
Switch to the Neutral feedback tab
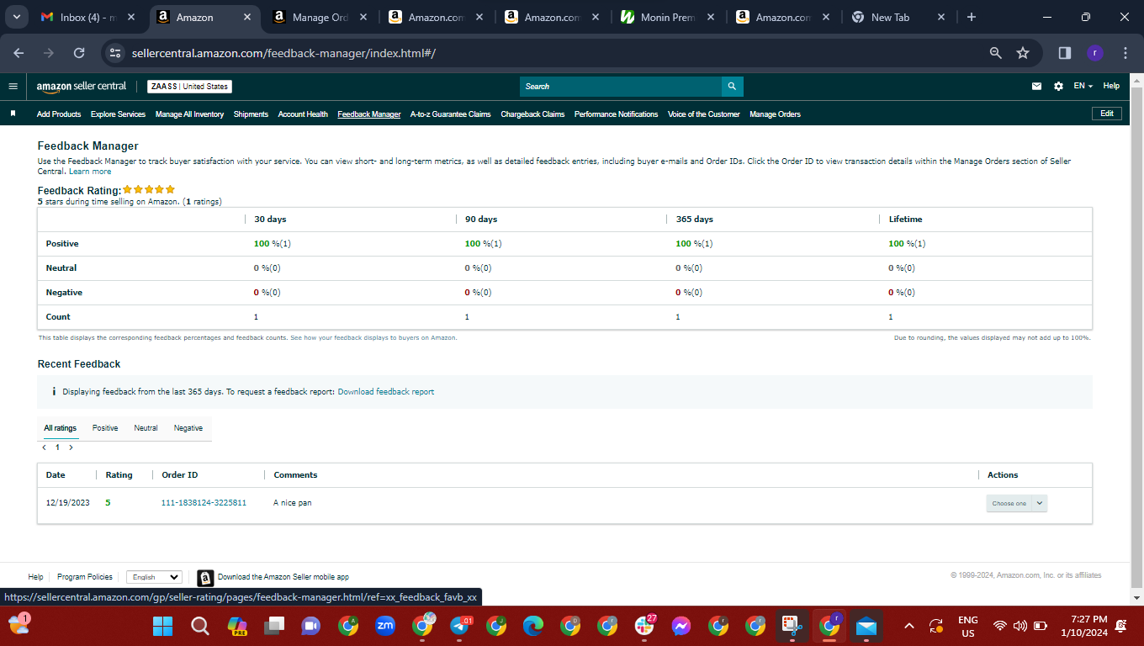146,428
